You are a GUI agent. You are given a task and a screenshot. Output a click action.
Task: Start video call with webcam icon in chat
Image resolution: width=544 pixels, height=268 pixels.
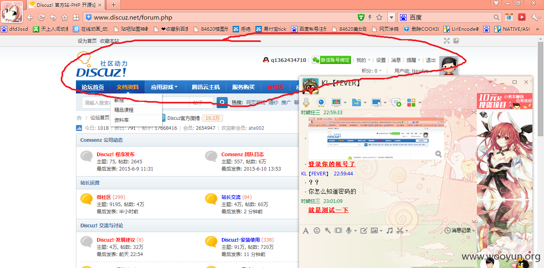click(321, 102)
